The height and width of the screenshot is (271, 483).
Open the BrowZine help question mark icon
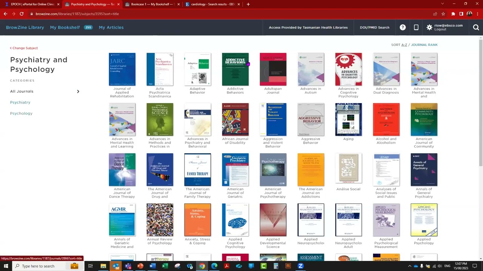click(x=403, y=27)
